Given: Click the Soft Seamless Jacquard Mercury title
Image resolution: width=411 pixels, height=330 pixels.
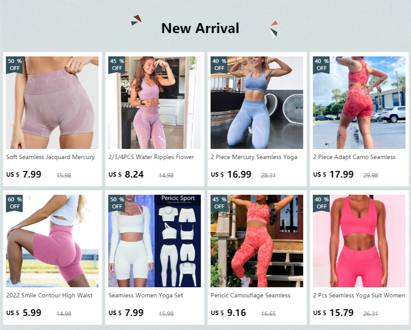Looking at the screenshot, I should click(50, 157).
